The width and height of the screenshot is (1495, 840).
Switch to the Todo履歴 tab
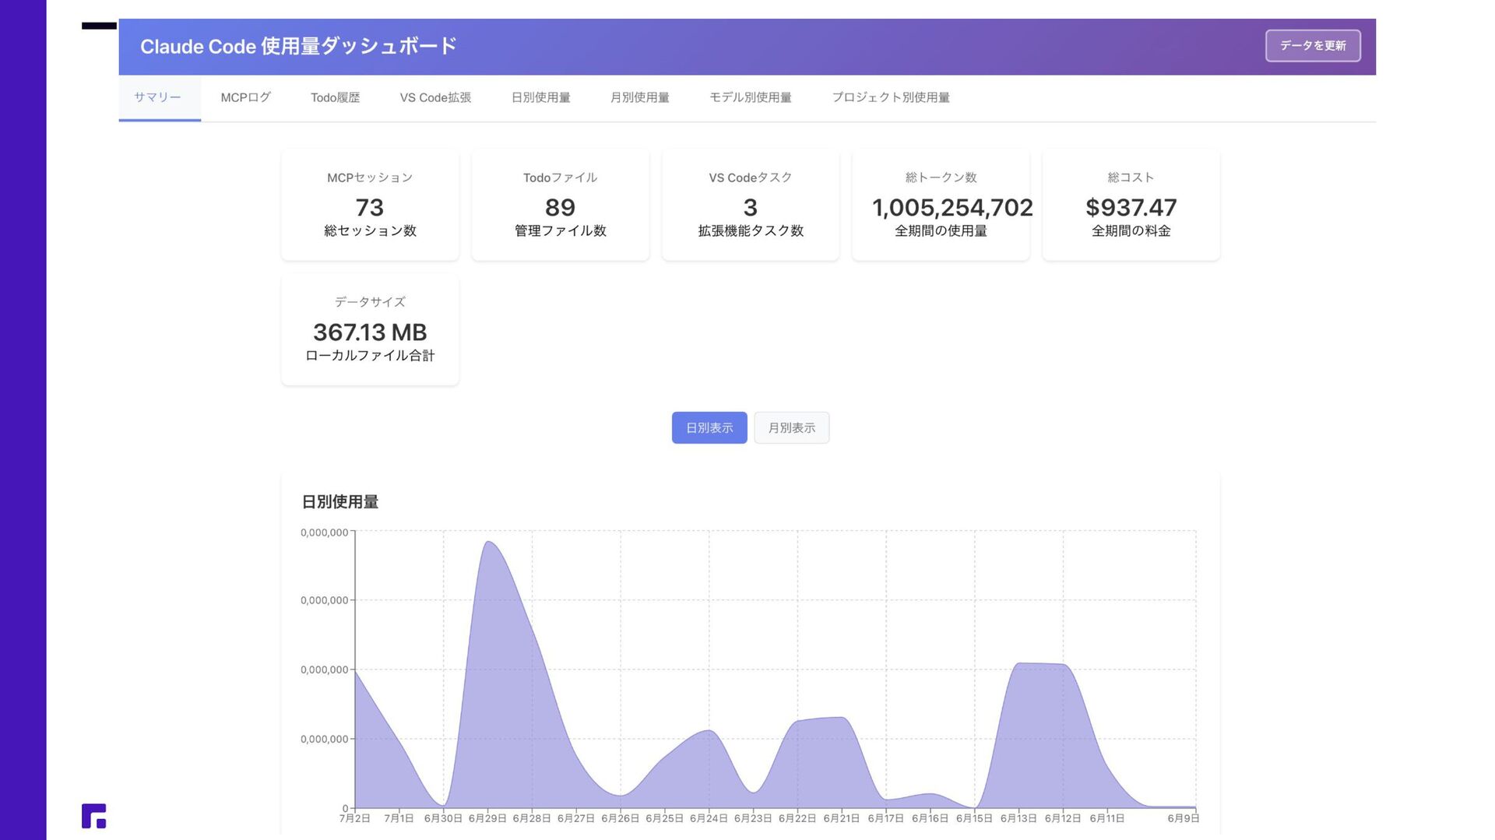(335, 97)
